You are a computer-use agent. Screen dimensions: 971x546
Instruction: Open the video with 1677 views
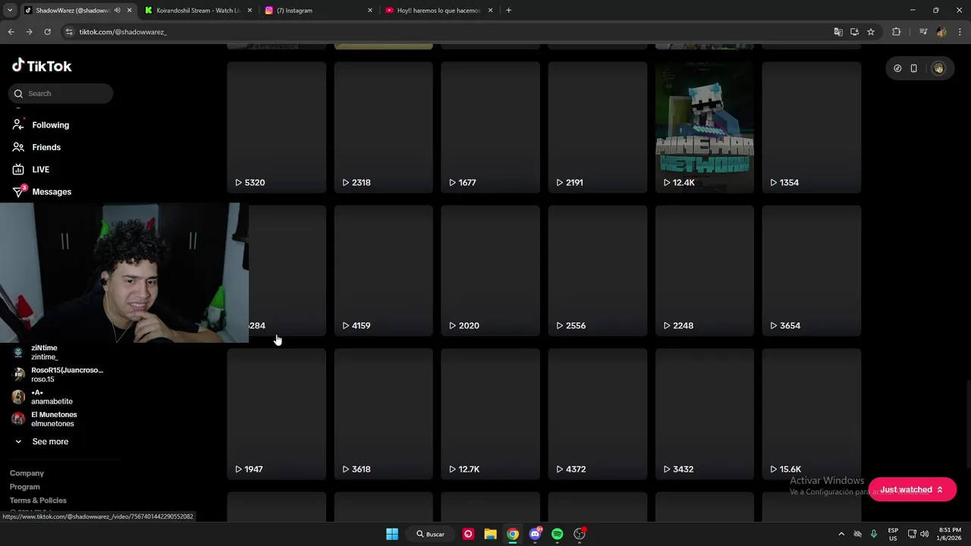tap(490, 127)
